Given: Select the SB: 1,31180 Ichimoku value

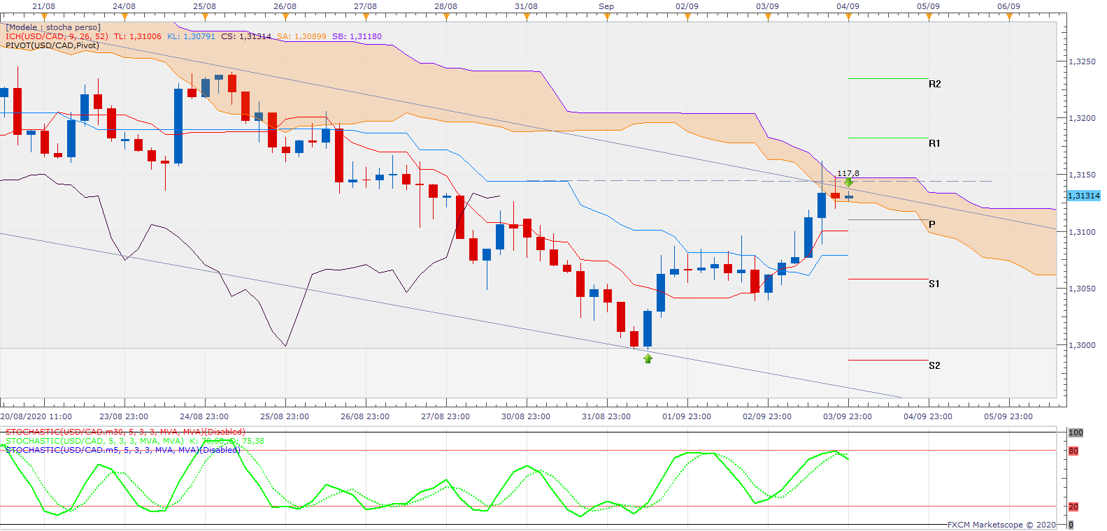Looking at the screenshot, I should pos(357,36).
